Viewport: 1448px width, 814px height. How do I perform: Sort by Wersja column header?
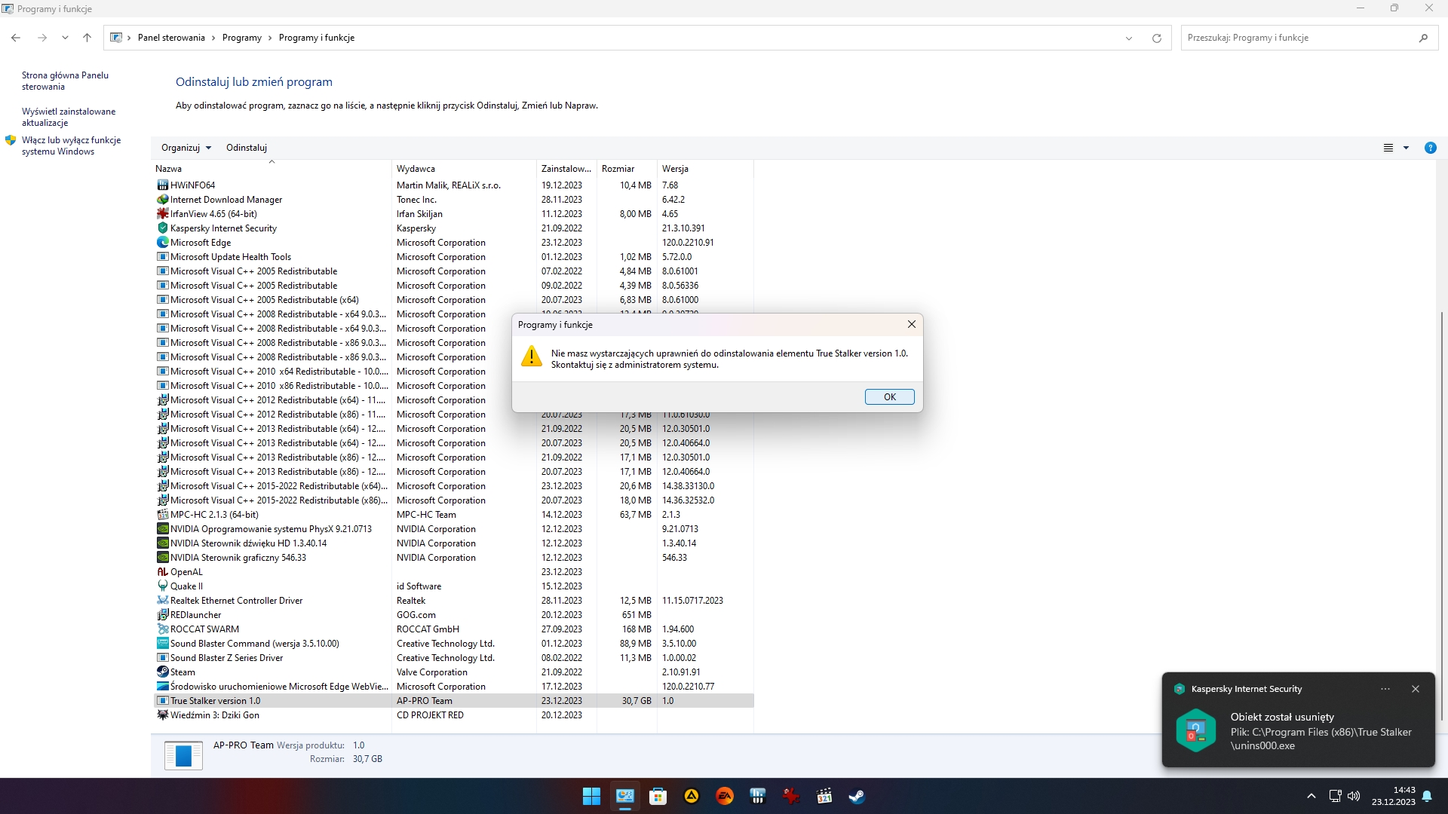(x=705, y=169)
